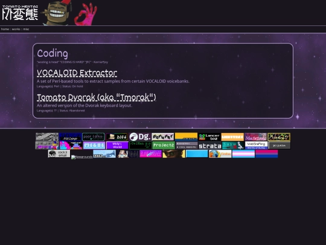Open the OwlMan badge

click(140, 145)
